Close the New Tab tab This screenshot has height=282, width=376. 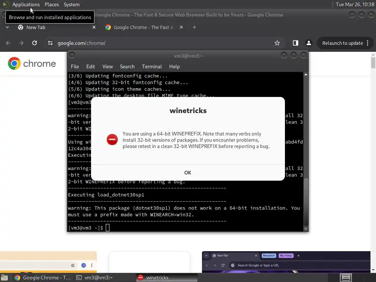(94, 27)
